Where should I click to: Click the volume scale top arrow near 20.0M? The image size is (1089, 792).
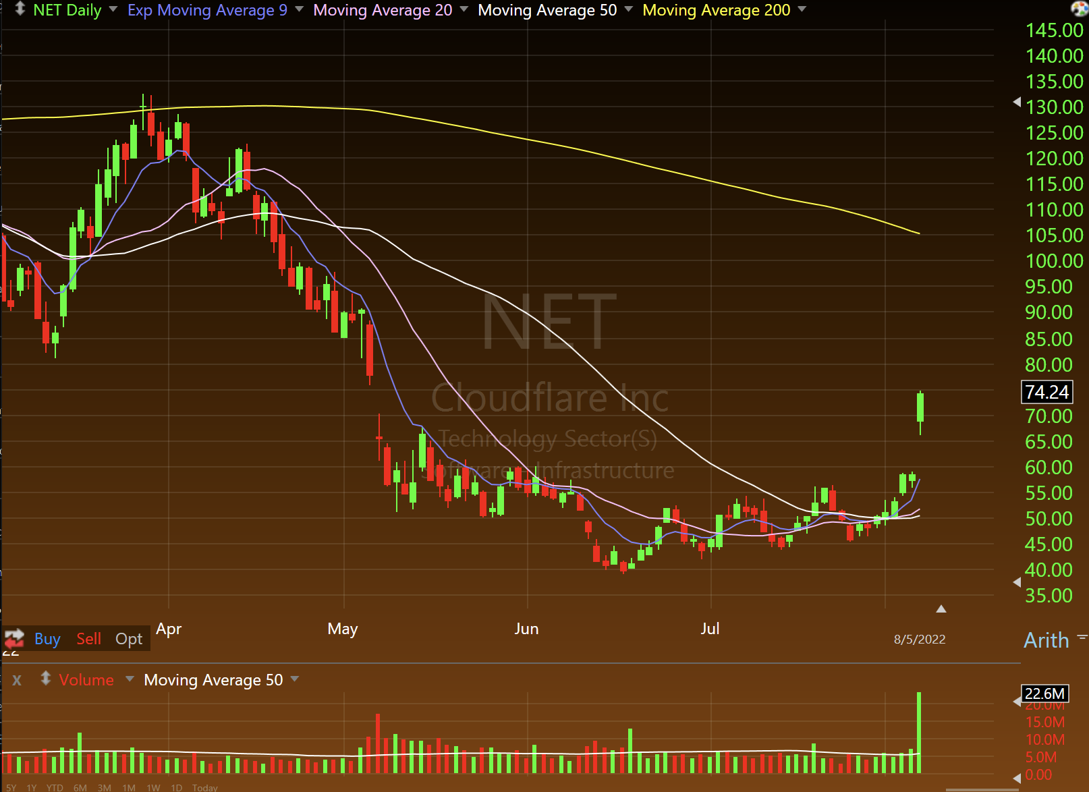pyautogui.click(x=1017, y=702)
